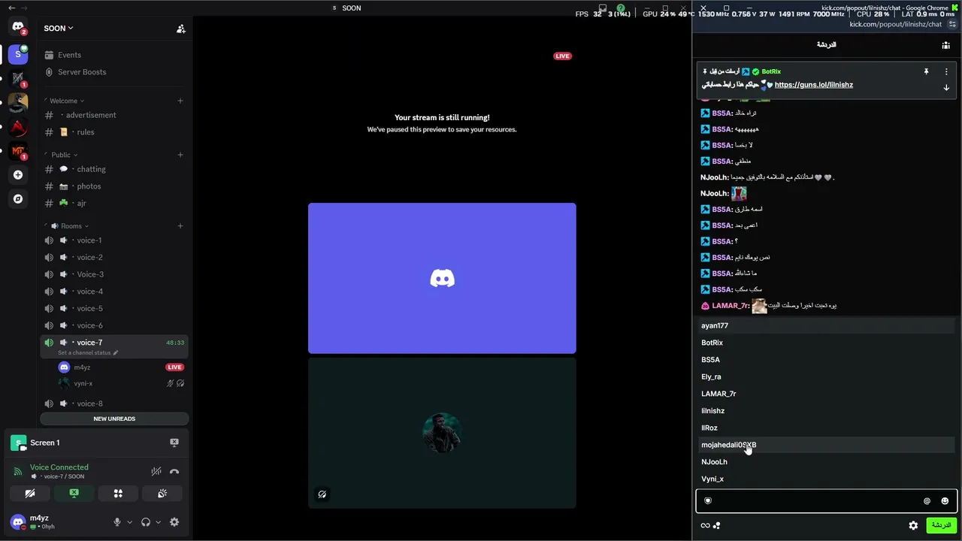Start an activity from voice panel
The image size is (962, 541).
118,494
